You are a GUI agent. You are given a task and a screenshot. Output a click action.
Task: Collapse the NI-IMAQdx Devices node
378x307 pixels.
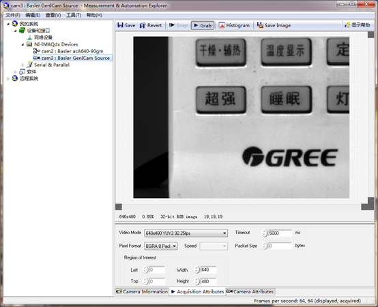(23, 44)
